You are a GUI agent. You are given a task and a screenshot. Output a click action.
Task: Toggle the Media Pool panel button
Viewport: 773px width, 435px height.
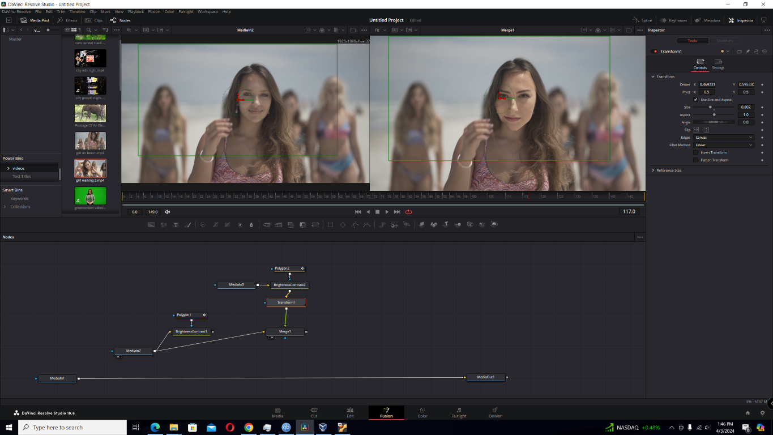click(35, 20)
